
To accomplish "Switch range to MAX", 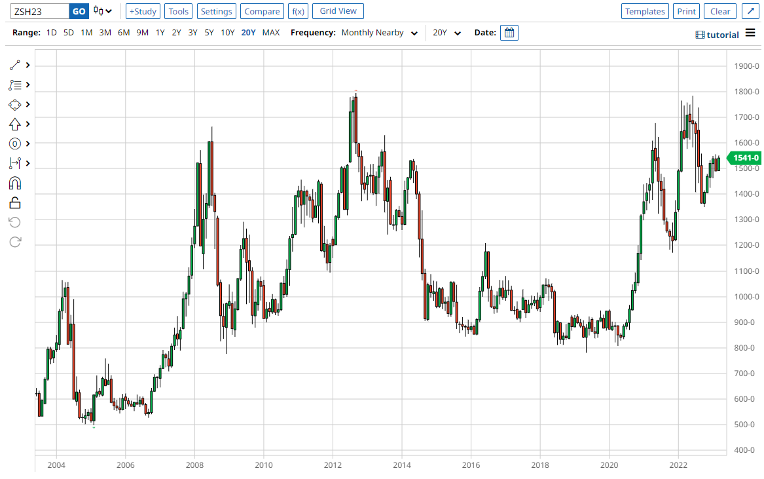I will point(271,33).
